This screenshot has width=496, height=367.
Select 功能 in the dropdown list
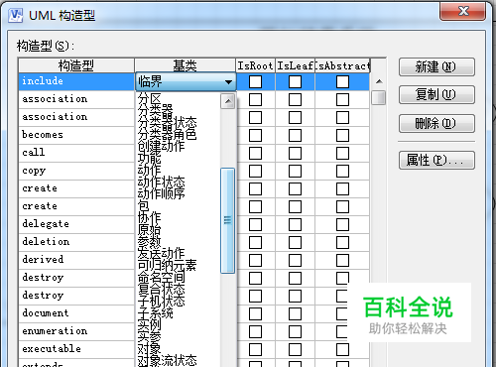coord(150,159)
